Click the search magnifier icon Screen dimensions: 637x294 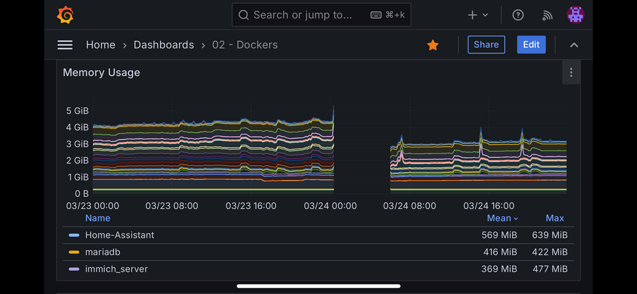click(x=243, y=15)
